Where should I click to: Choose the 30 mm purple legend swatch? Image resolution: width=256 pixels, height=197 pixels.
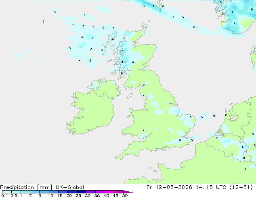click(x=91, y=192)
